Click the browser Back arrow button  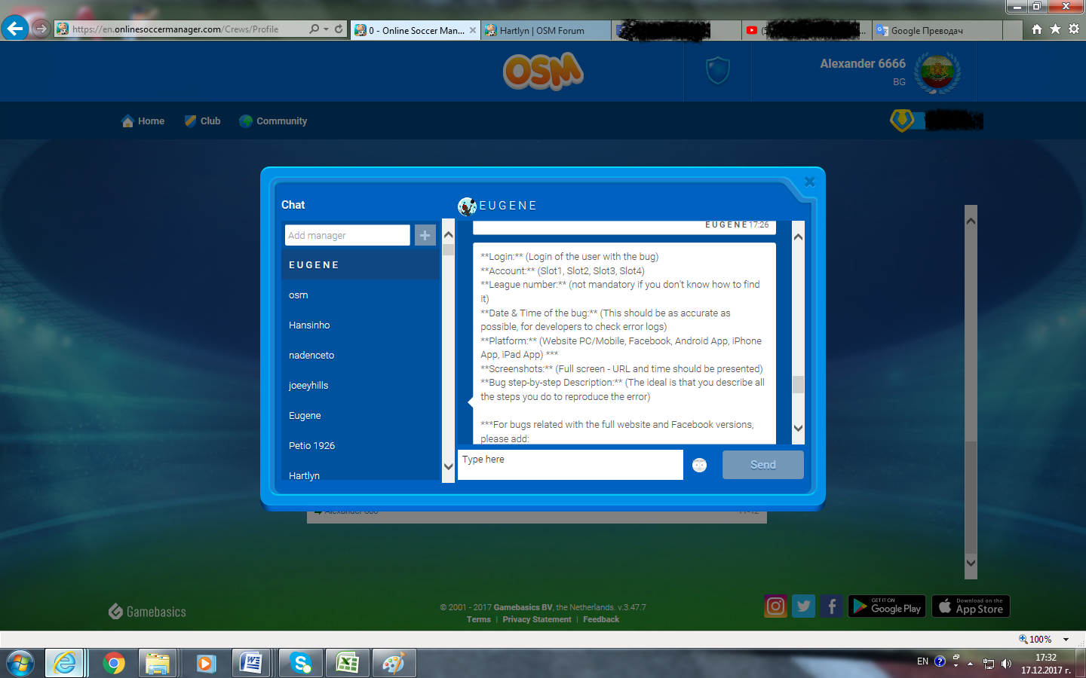coord(15,29)
